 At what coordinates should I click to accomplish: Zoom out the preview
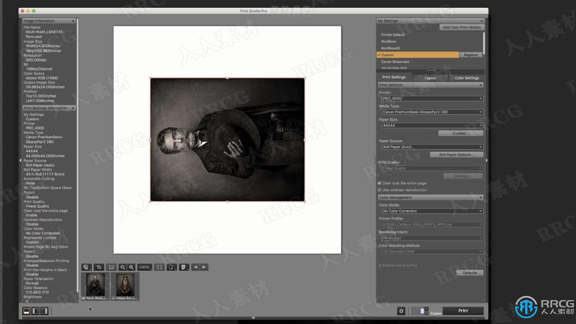pyautogui.click(x=122, y=267)
